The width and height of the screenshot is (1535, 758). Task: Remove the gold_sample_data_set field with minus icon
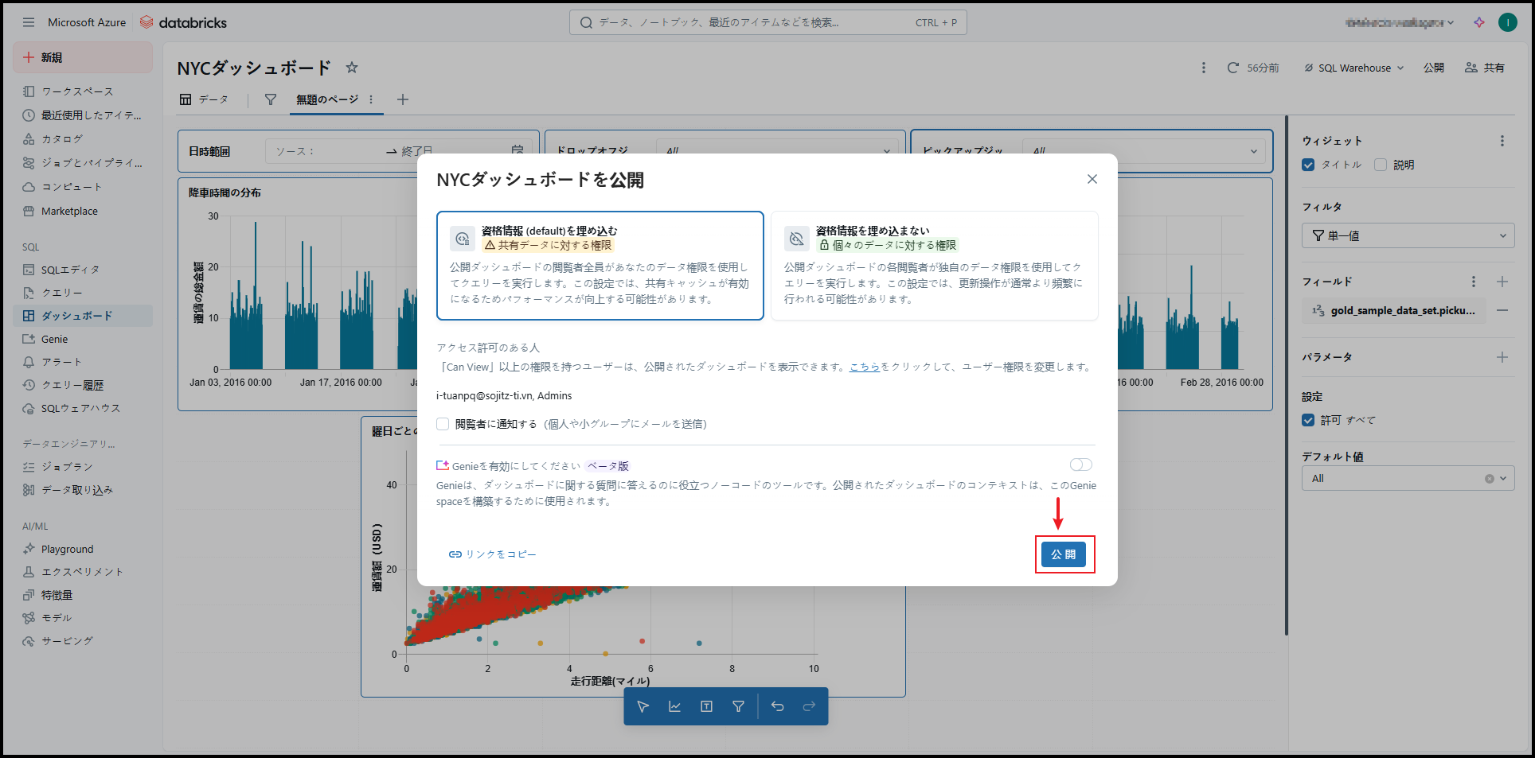click(x=1502, y=310)
